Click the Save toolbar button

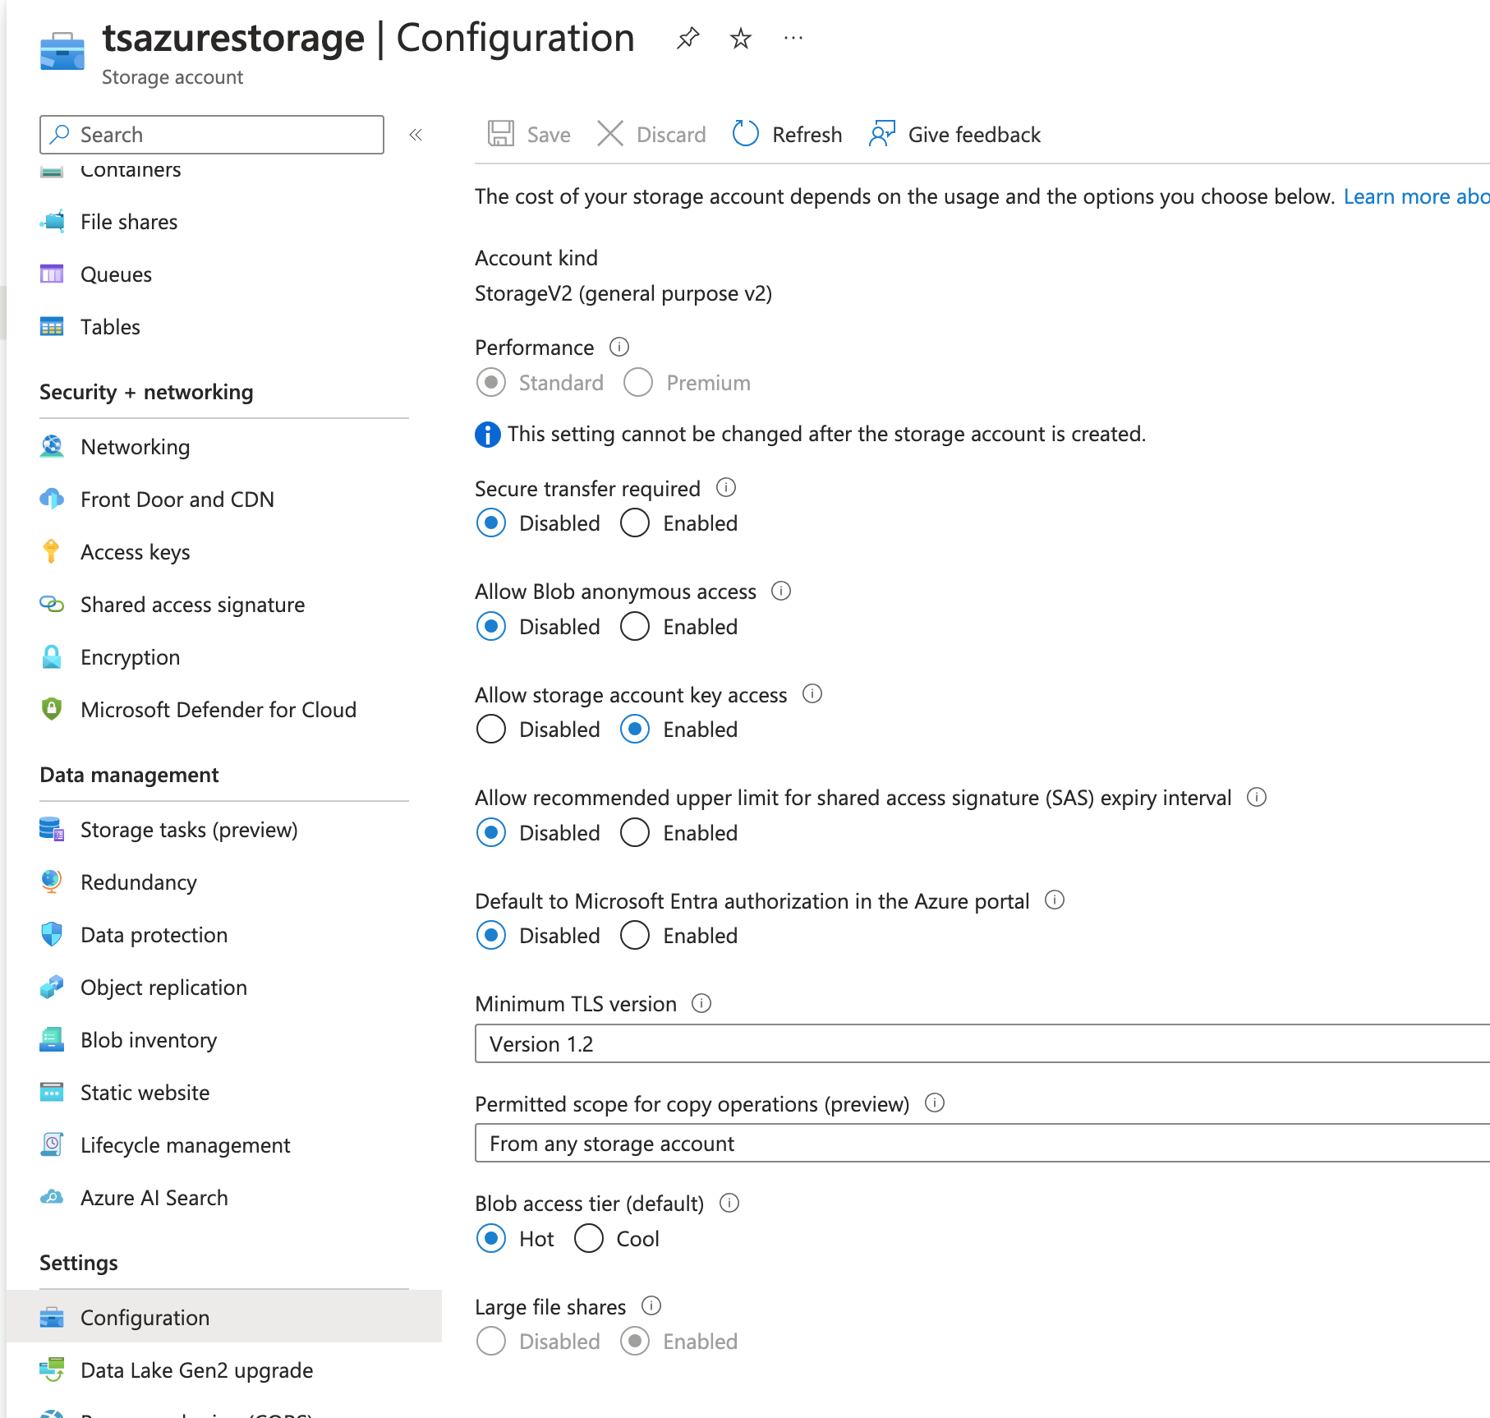tap(529, 134)
